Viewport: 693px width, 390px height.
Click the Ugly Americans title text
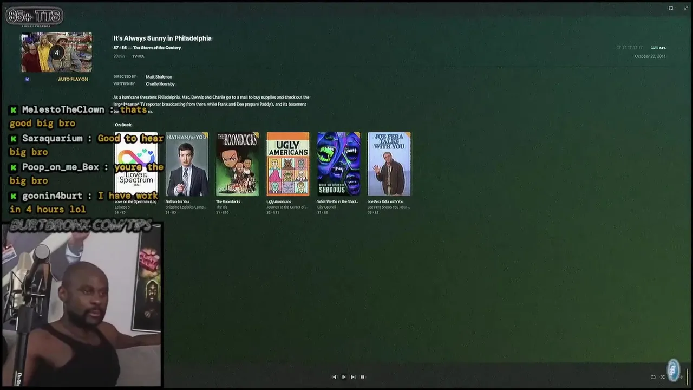tap(279, 201)
